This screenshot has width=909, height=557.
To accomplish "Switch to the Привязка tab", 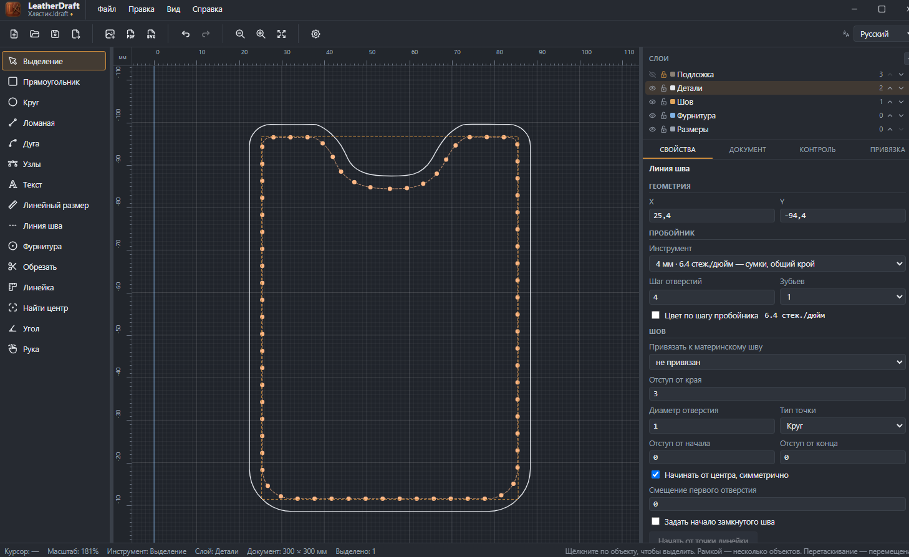I will [x=887, y=150].
